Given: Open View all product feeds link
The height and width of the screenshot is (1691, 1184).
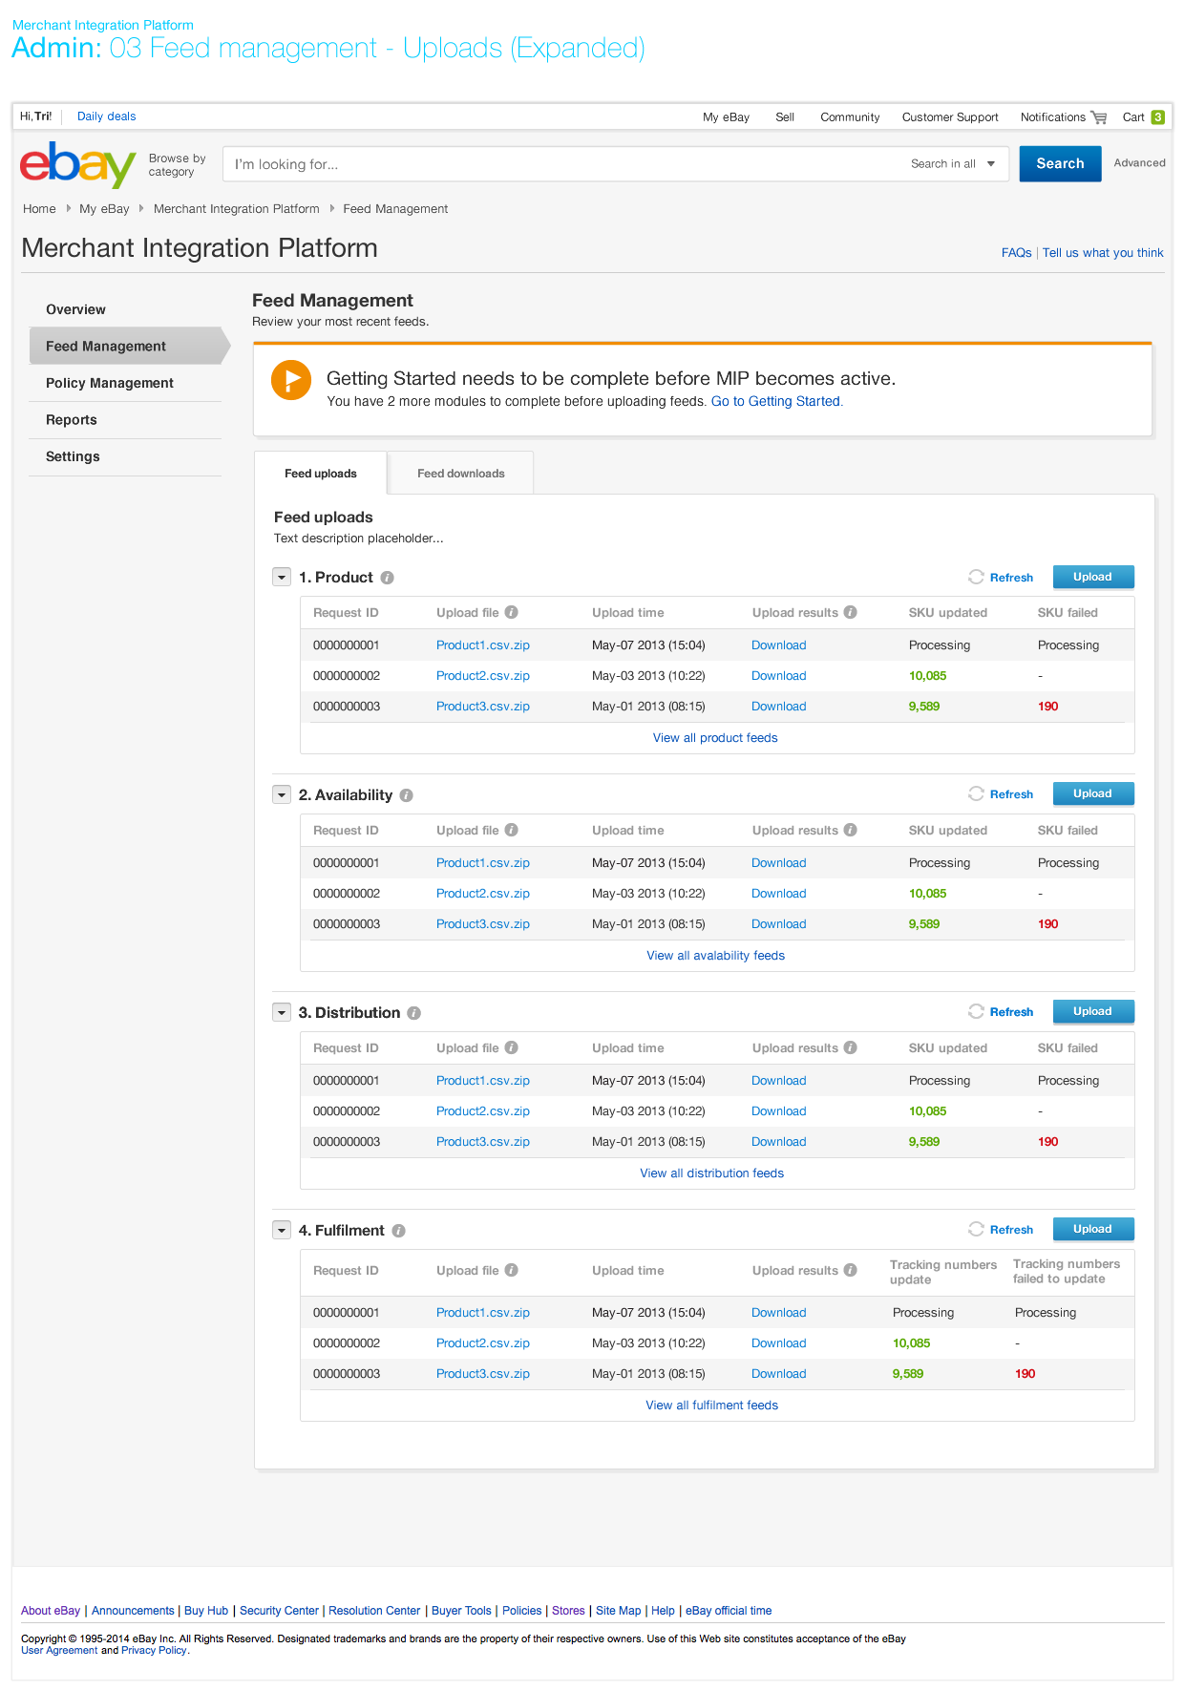Looking at the screenshot, I should pyautogui.click(x=715, y=738).
